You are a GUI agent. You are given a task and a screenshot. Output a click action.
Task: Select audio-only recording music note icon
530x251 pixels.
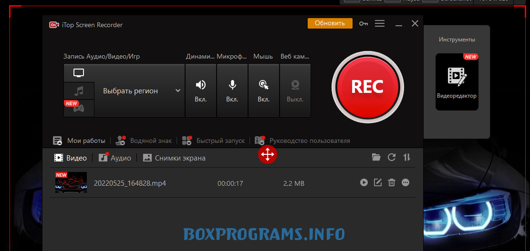pyautogui.click(x=79, y=90)
